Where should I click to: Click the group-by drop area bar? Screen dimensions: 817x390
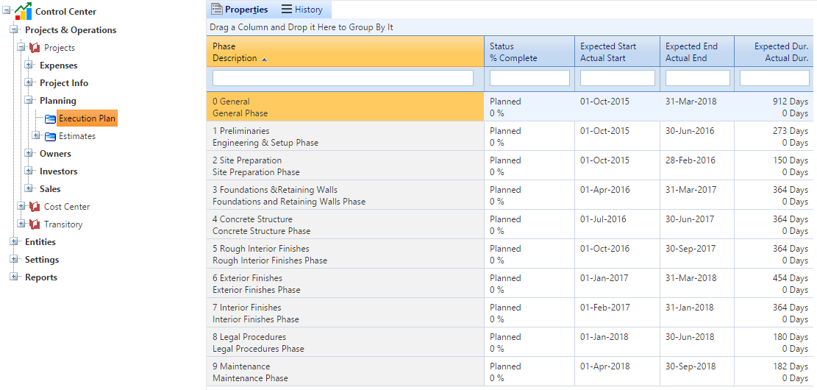click(512, 27)
